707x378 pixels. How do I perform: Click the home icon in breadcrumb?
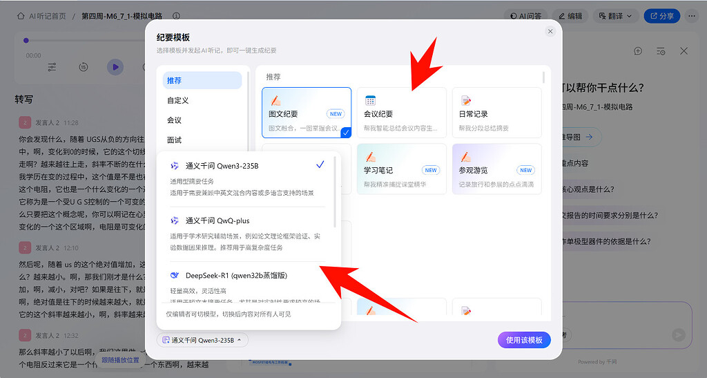21,16
